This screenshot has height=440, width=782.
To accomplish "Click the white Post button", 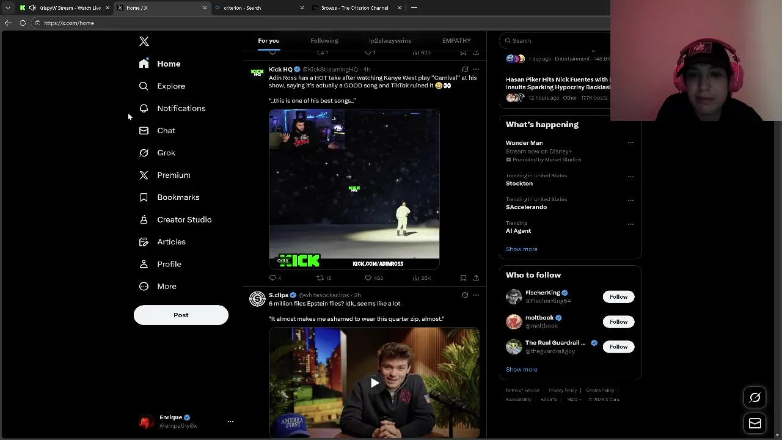I will click(181, 315).
